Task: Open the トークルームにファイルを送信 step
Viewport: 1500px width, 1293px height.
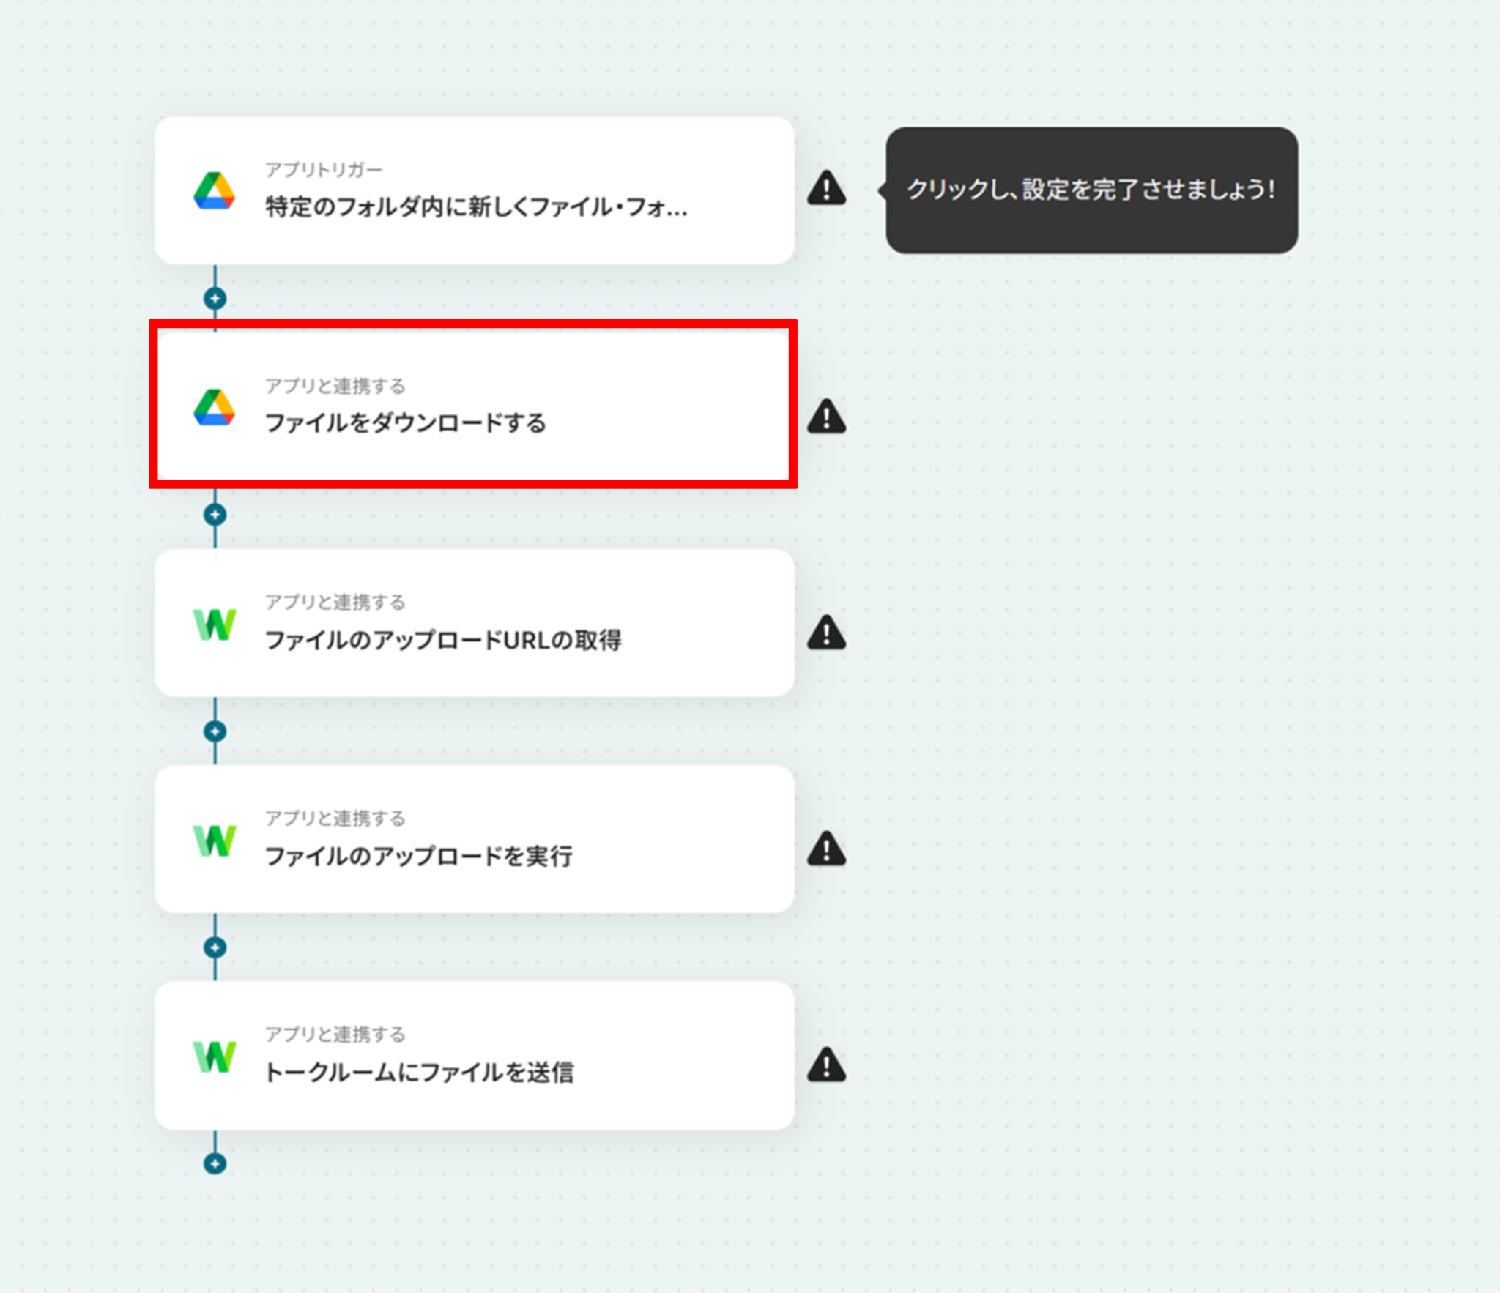Action: (x=475, y=1055)
